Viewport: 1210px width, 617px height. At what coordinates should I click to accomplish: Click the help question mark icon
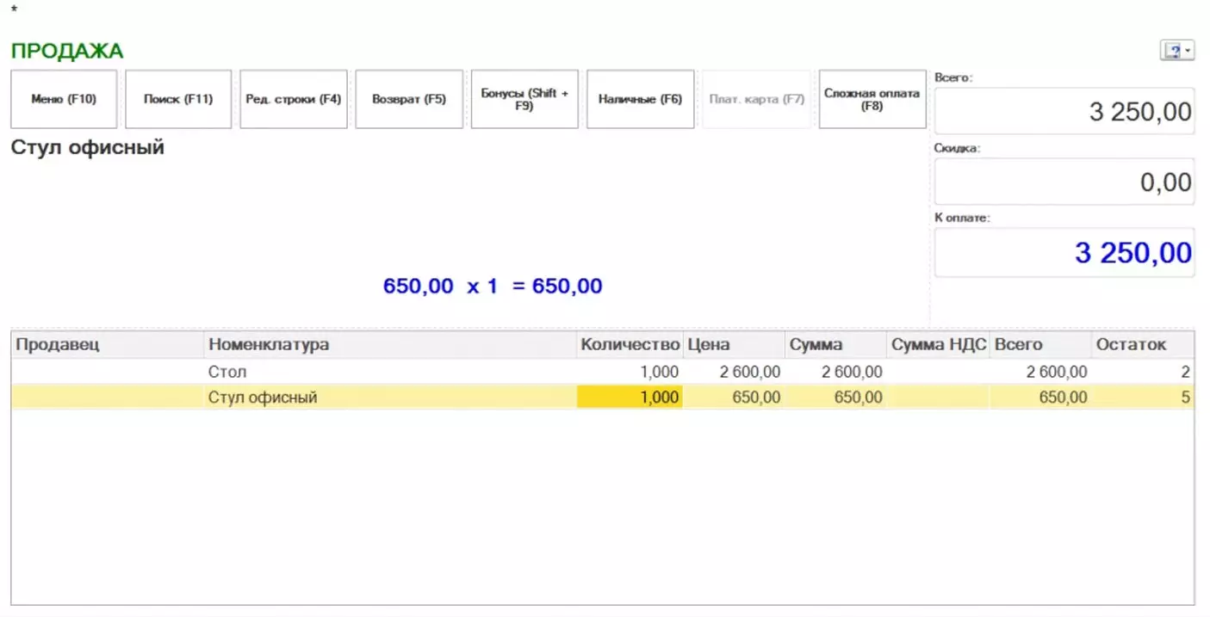tap(1172, 52)
